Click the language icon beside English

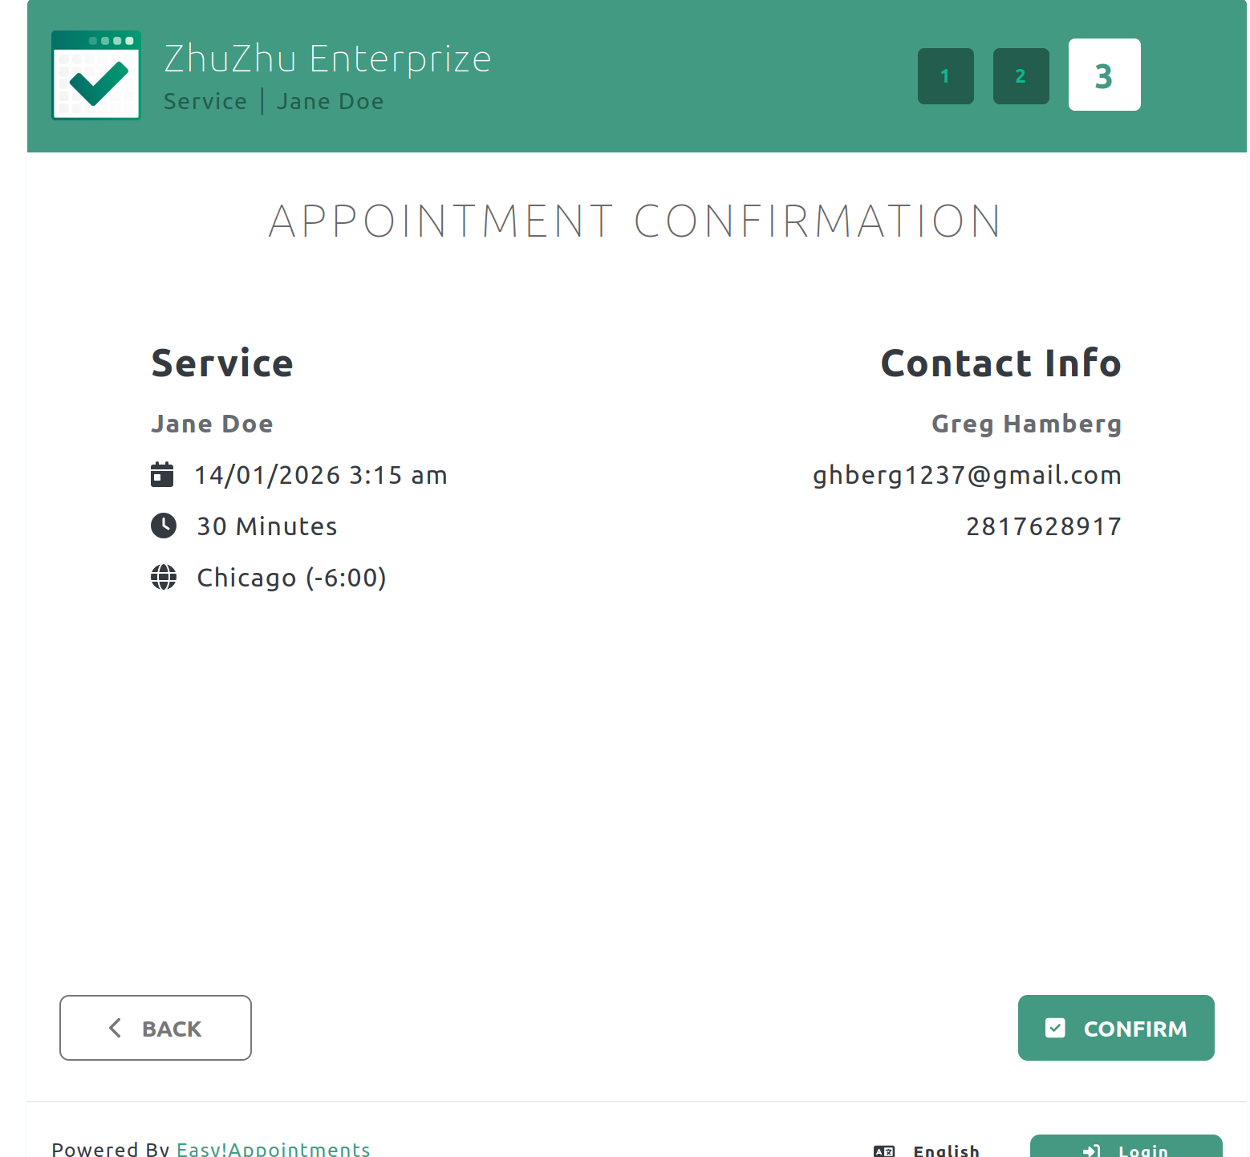coord(884,1151)
